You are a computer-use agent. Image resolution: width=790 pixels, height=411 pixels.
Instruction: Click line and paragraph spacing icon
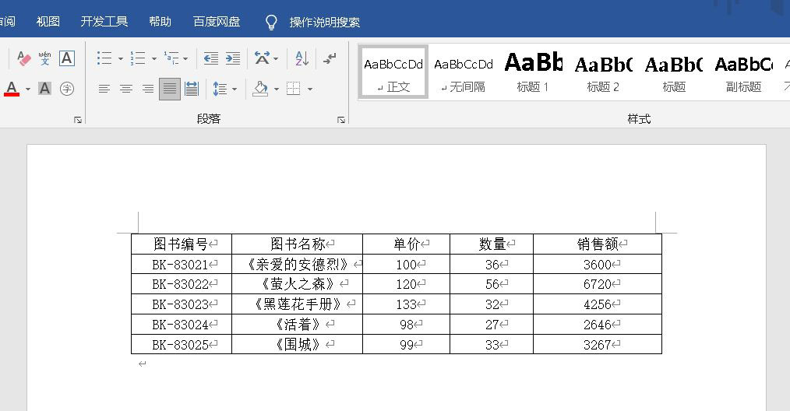point(220,90)
